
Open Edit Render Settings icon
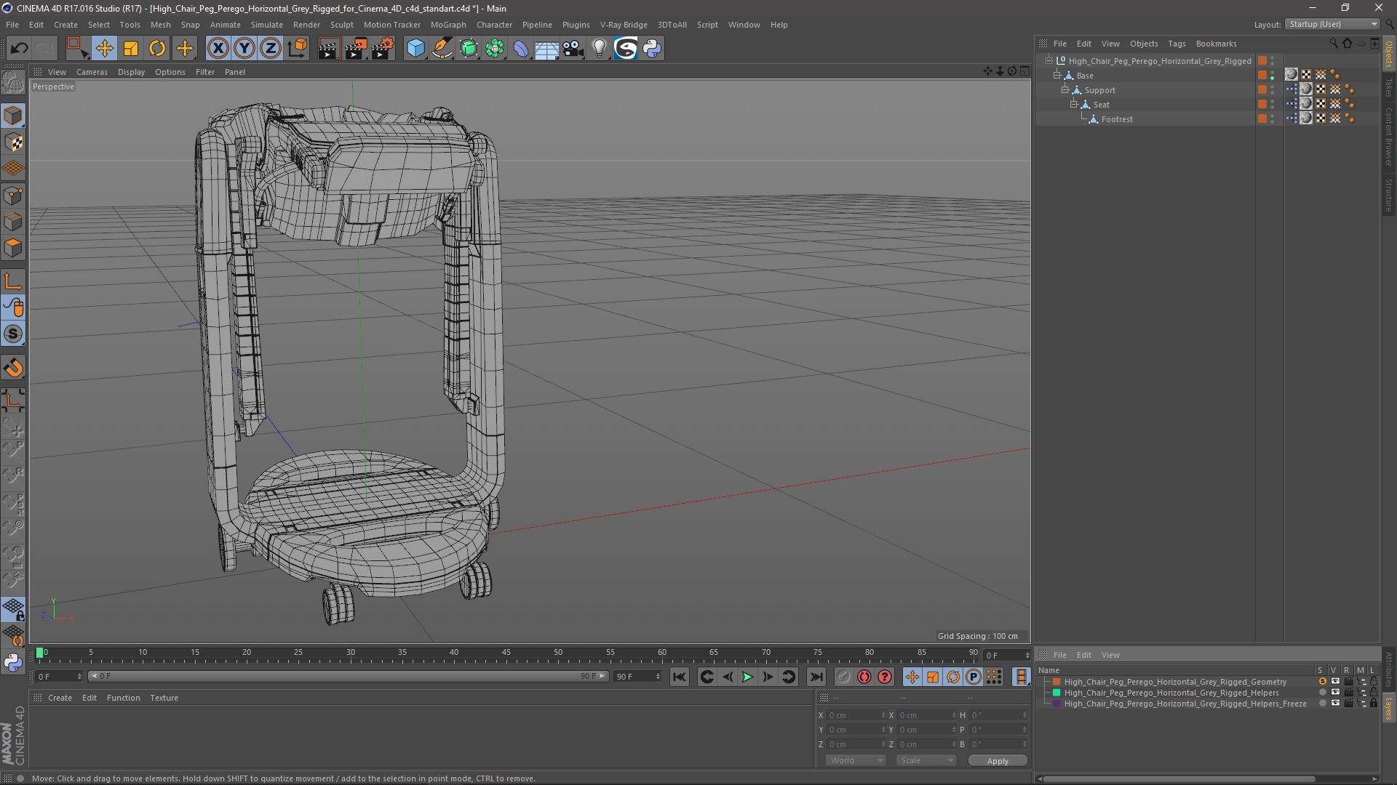(x=383, y=49)
